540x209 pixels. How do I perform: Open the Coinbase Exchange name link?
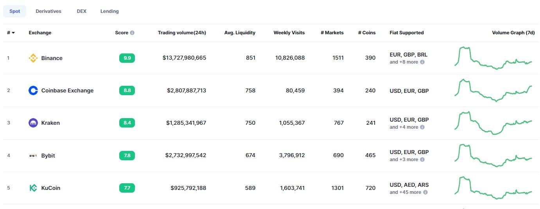67,90
